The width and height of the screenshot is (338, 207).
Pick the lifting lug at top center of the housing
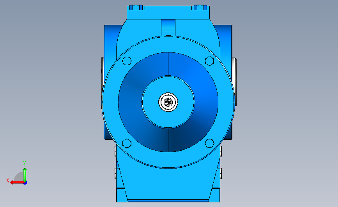tap(168, 28)
